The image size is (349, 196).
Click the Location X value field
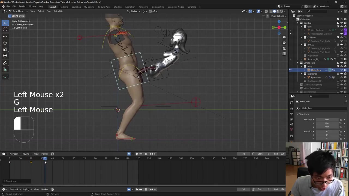327,120
